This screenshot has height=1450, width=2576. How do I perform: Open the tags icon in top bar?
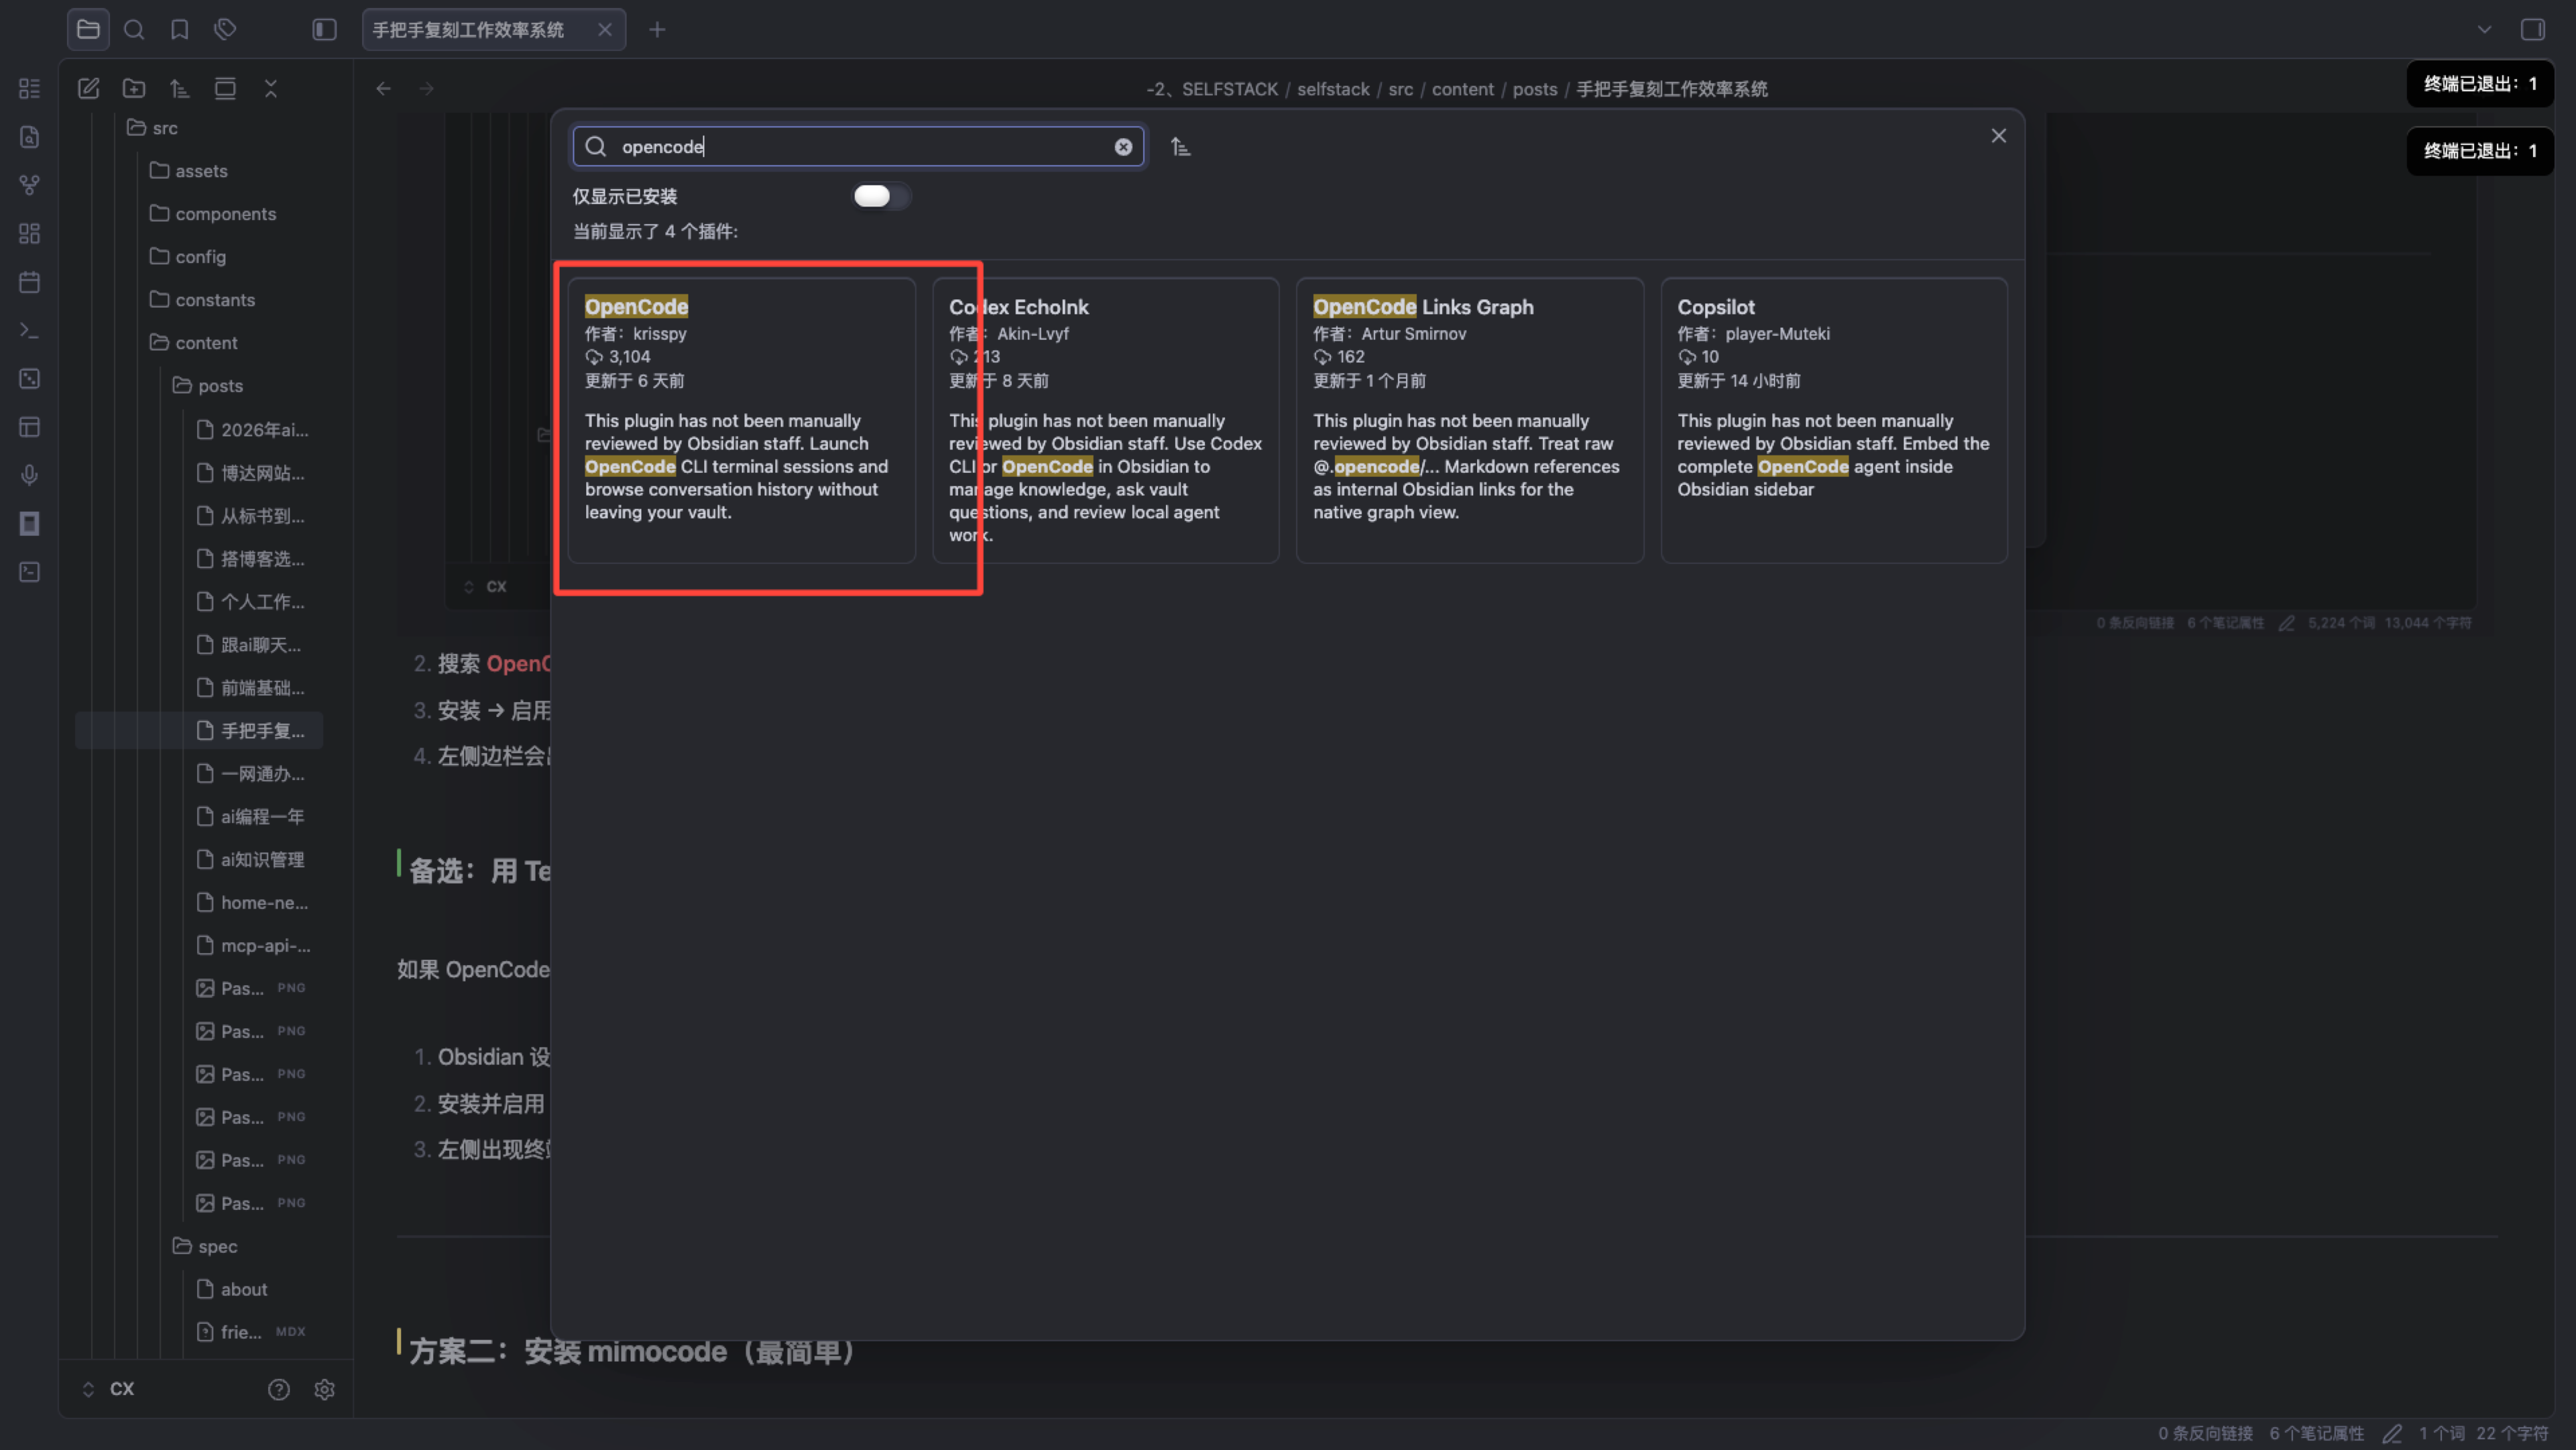(225, 29)
